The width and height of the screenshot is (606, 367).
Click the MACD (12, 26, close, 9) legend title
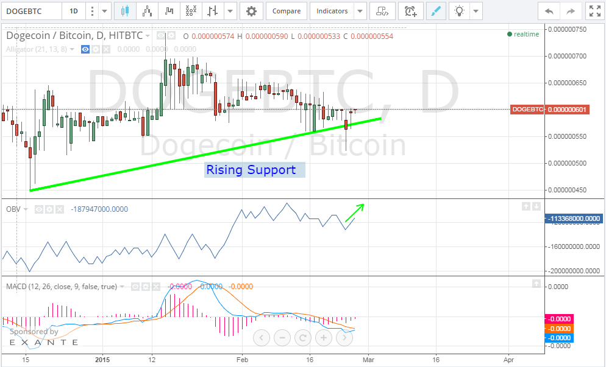(x=62, y=287)
